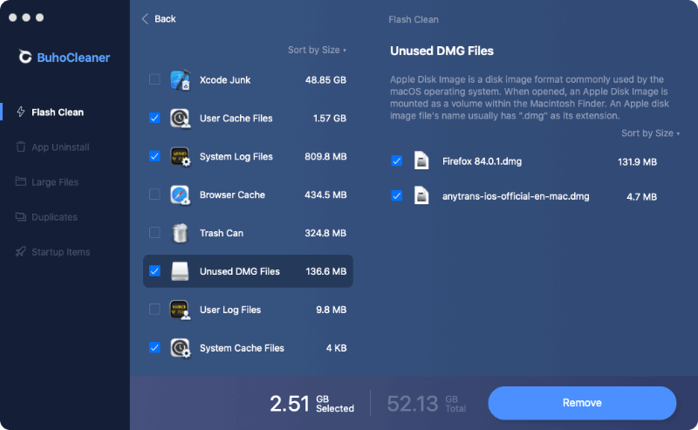The height and width of the screenshot is (430, 698).
Task: Click the 52.13 GB Total readout
Action: (426, 403)
